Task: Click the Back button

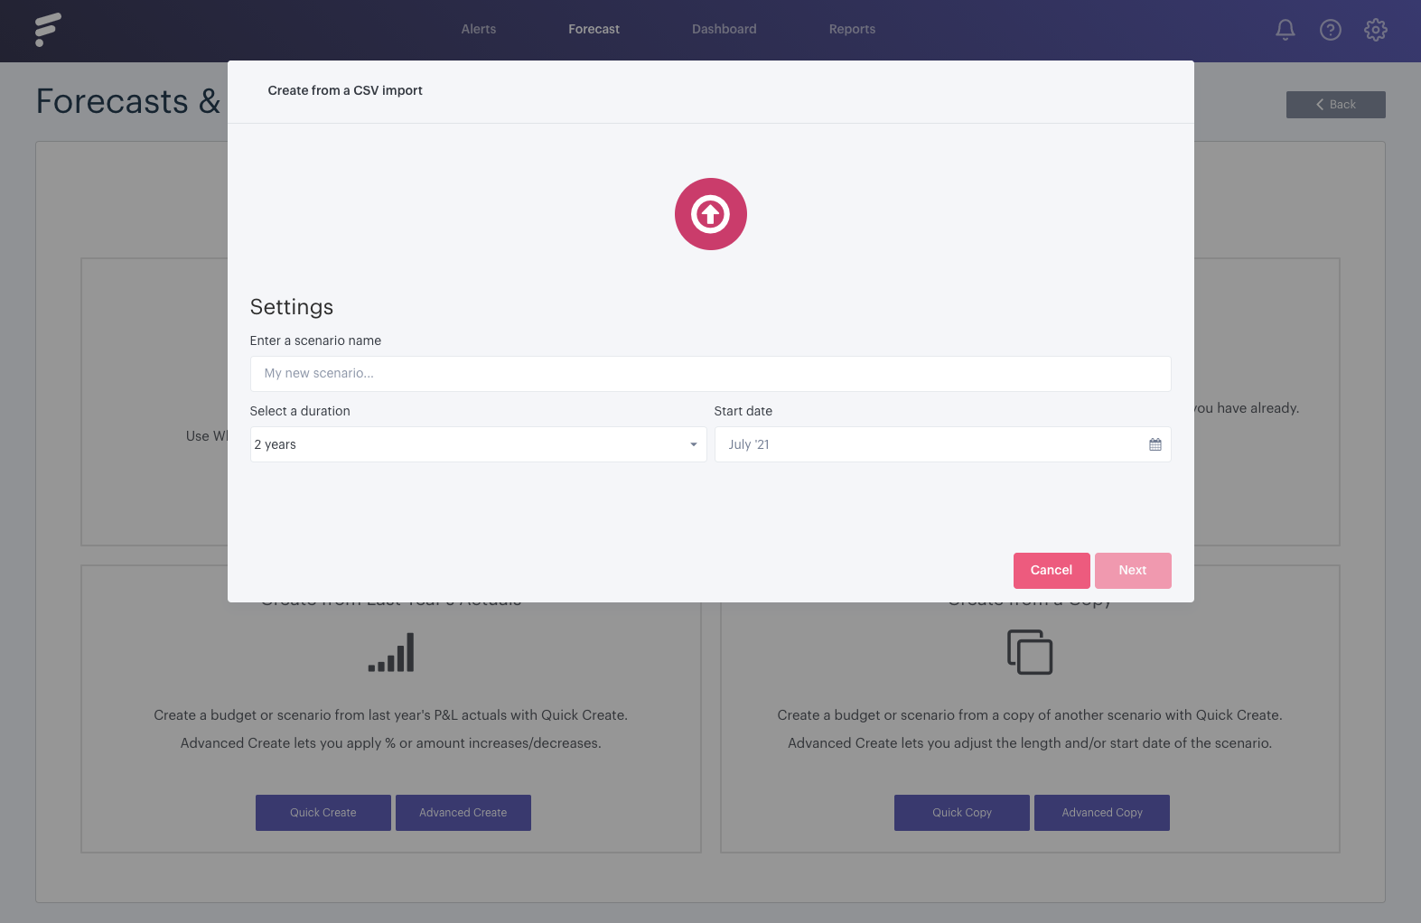Action: (x=1335, y=105)
